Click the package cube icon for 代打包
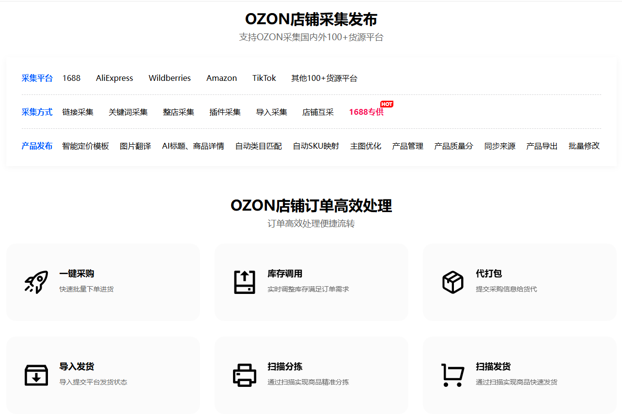 pyautogui.click(x=453, y=282)
